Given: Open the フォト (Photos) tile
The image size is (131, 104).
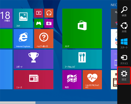Looking at the screenshot, I should click(23, 18).
